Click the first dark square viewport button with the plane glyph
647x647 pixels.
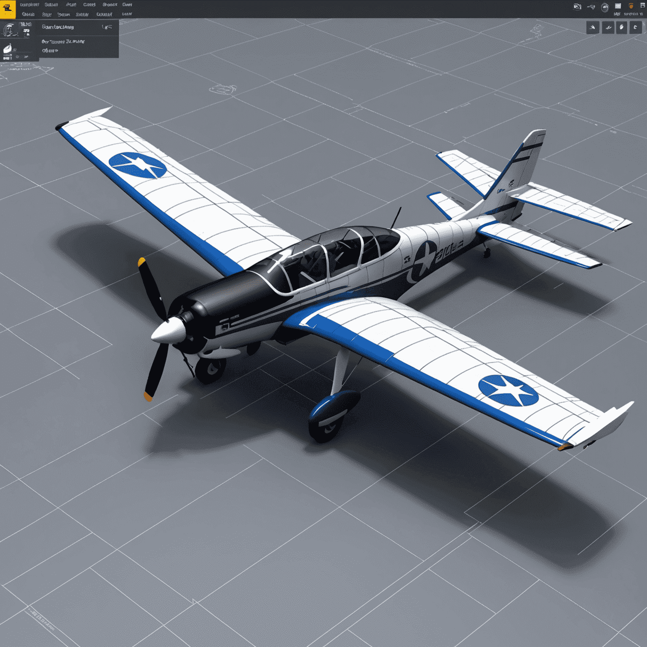tap(593, 28)
